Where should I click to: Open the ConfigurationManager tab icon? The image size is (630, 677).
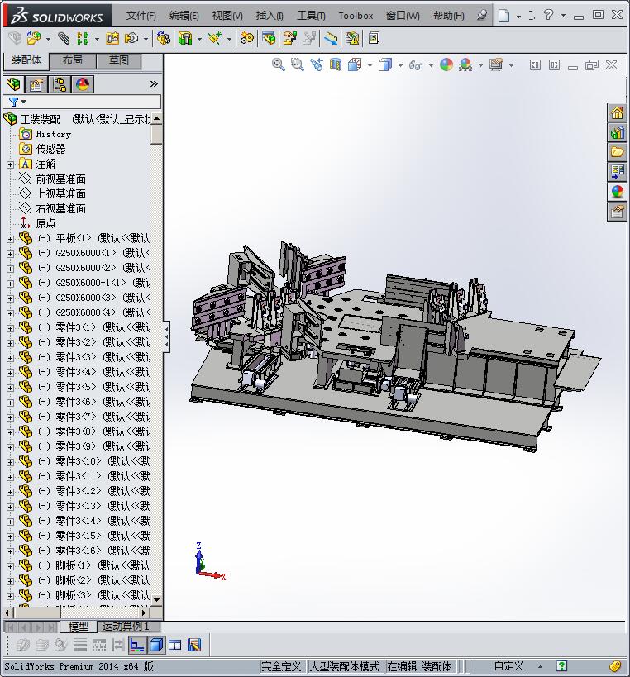(60, 84)
